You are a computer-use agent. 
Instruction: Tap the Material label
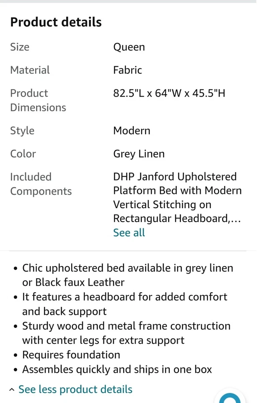[30, 70]
